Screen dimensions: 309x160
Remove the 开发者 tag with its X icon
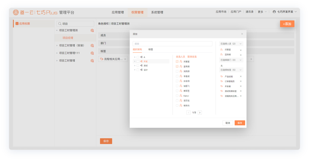[x=241, y=86]
